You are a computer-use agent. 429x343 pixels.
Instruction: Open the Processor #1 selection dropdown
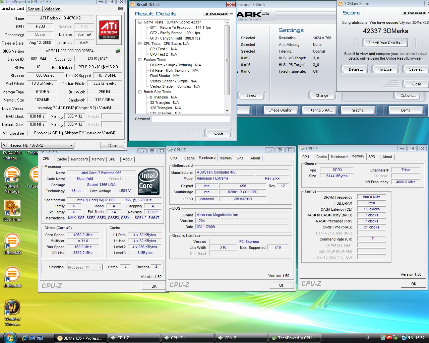point(85,267)
